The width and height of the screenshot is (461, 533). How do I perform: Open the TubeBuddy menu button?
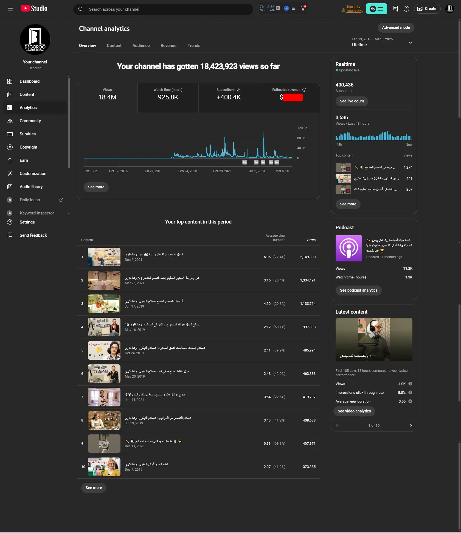[x=376, y=9]
